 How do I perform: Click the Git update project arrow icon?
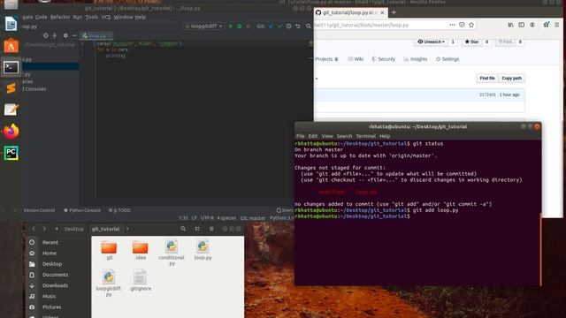coord(272,26)
